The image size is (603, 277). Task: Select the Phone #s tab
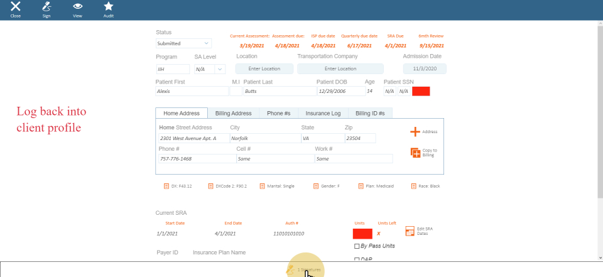tap(278, 113)
